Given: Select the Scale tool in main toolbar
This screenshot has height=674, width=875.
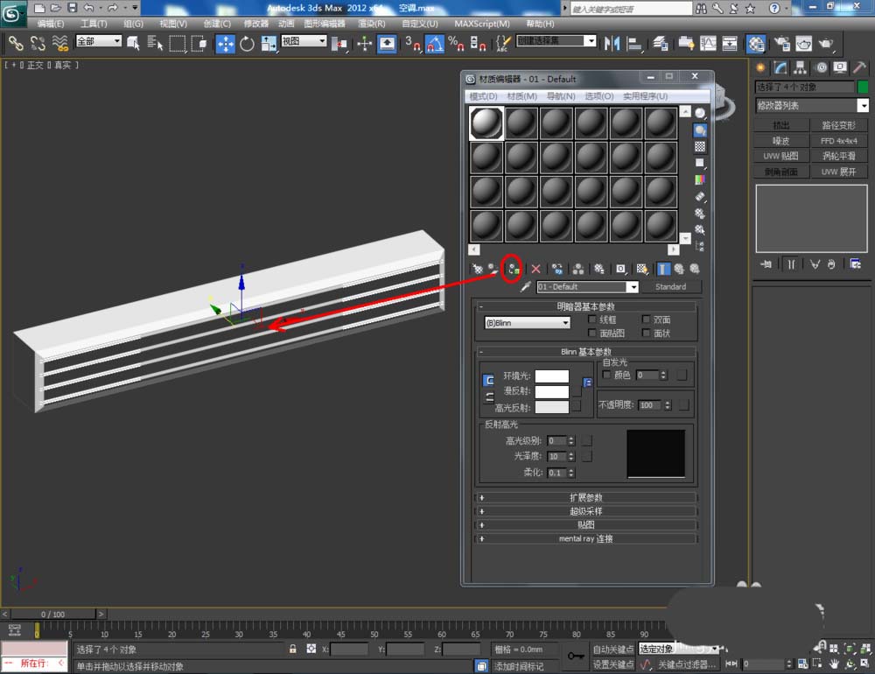Looking at the screenshot, I should [x=269, y=44].
